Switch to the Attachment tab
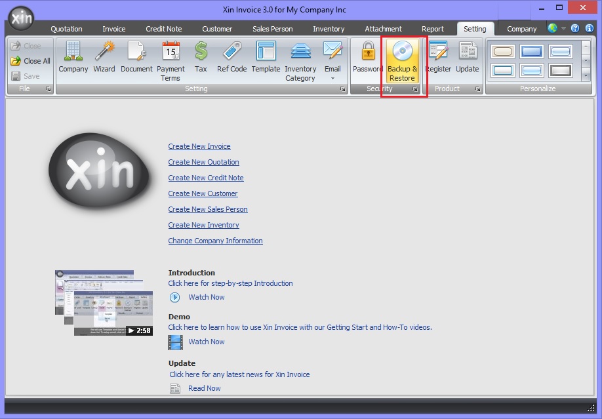This screenshot has height=419, width=602. [383, 29]
